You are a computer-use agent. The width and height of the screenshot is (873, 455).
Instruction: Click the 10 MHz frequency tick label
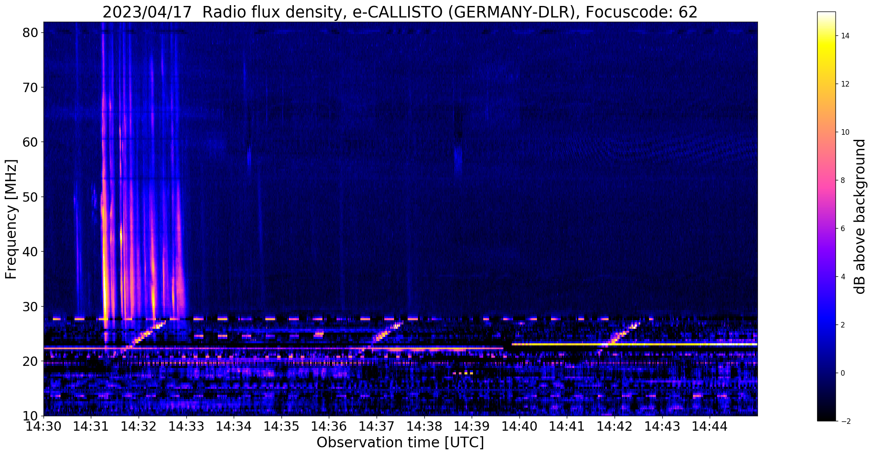click(31, 416)
